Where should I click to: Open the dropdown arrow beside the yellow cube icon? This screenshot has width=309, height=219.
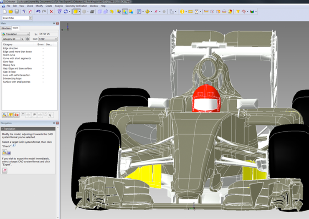click(x=79, y=12)
